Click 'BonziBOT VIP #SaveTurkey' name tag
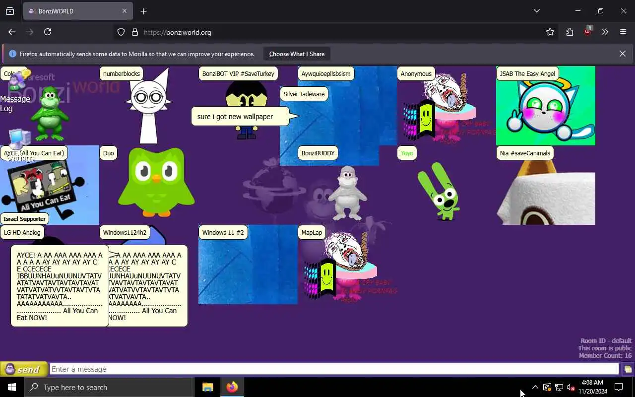Viewport: 635px width, 397px height. pos(238,74)
